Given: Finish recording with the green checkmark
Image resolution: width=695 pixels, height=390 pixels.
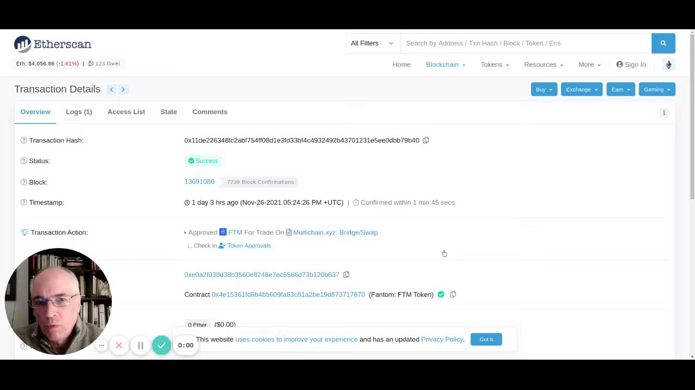Looking at the screenshot, I should coord(161,346).
